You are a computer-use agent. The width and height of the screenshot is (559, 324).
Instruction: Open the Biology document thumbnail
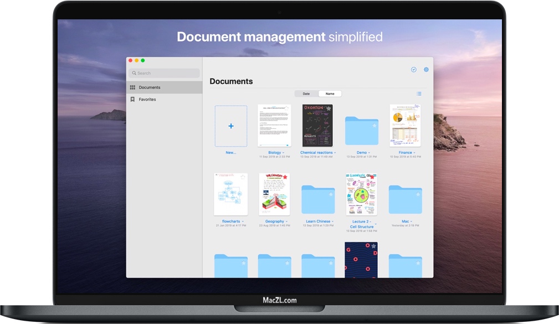point(274,126)
